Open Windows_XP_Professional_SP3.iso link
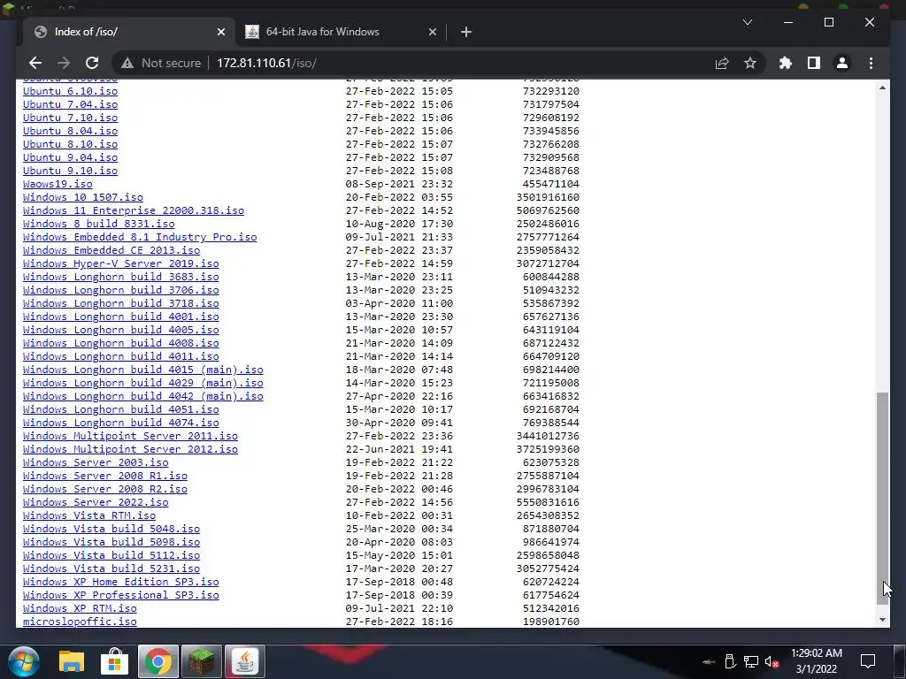 click(x=120, y=596)
